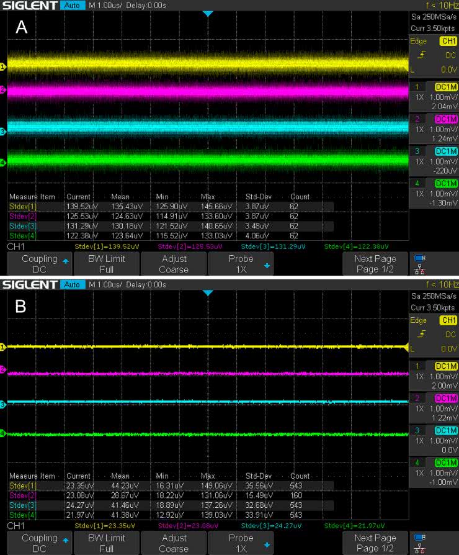Click channel 2 magenta ground marker in screen A
Viewport: 459px width, 555px height.
coord(2,90)
